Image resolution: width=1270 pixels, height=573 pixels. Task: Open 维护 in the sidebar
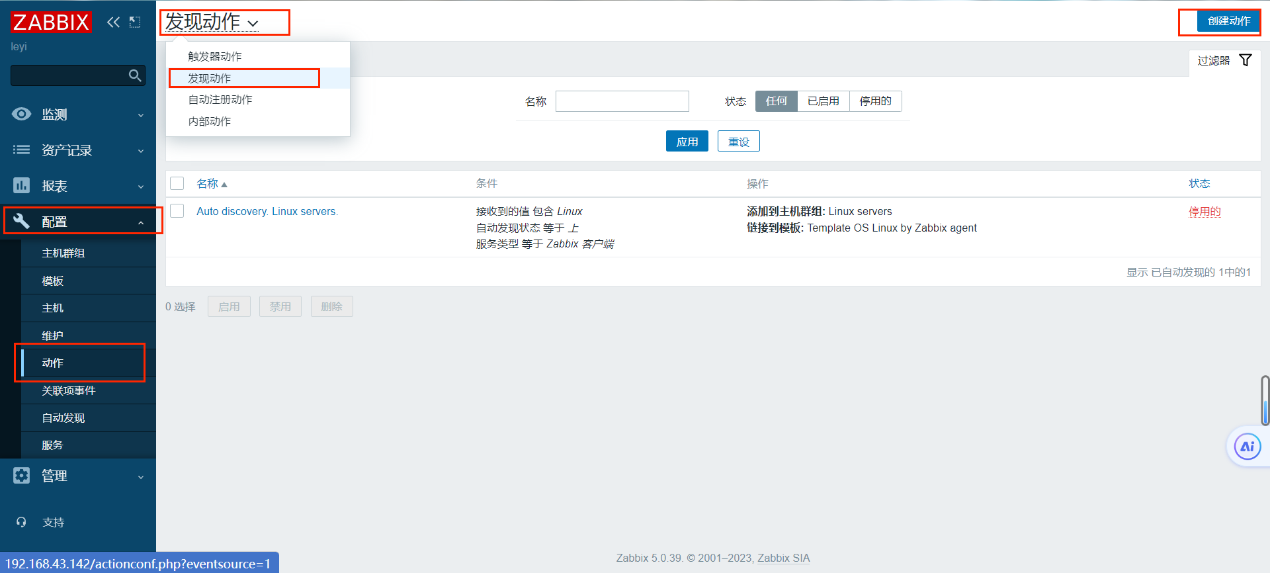(x=89, y=335)
